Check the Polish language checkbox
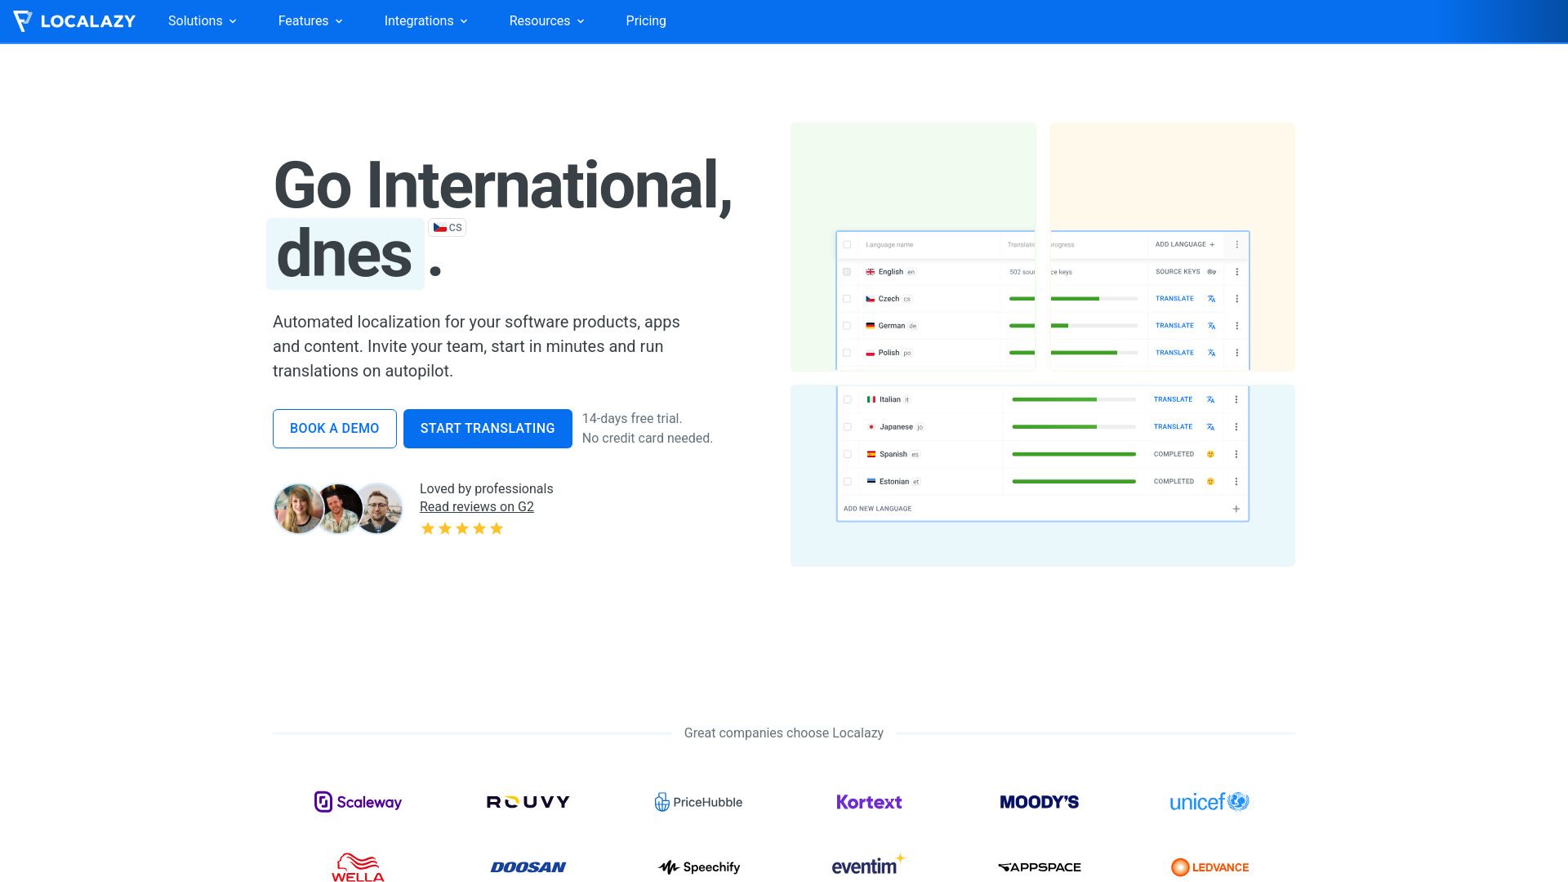 click(x=847, y=353)
